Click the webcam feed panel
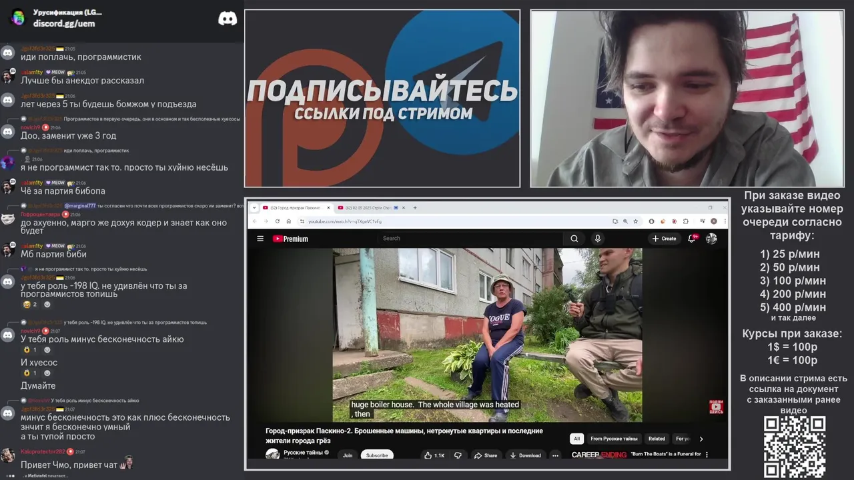 687,99
